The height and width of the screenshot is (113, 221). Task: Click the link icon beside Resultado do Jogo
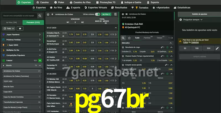tap(162, 47)
